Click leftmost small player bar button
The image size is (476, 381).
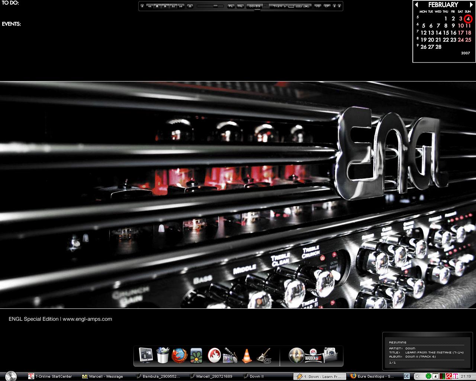coord(142,6)
